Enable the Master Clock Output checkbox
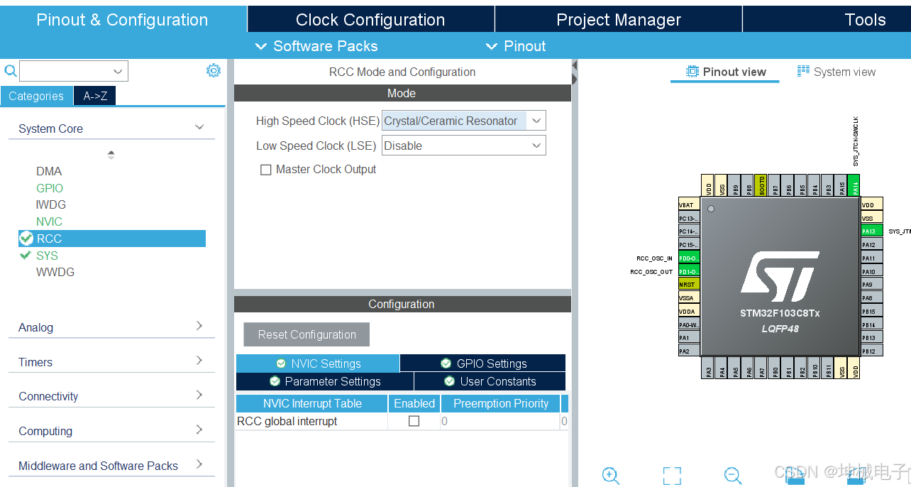Image resolution: width=911 pixels, height=487 pixels. point(266,170)
